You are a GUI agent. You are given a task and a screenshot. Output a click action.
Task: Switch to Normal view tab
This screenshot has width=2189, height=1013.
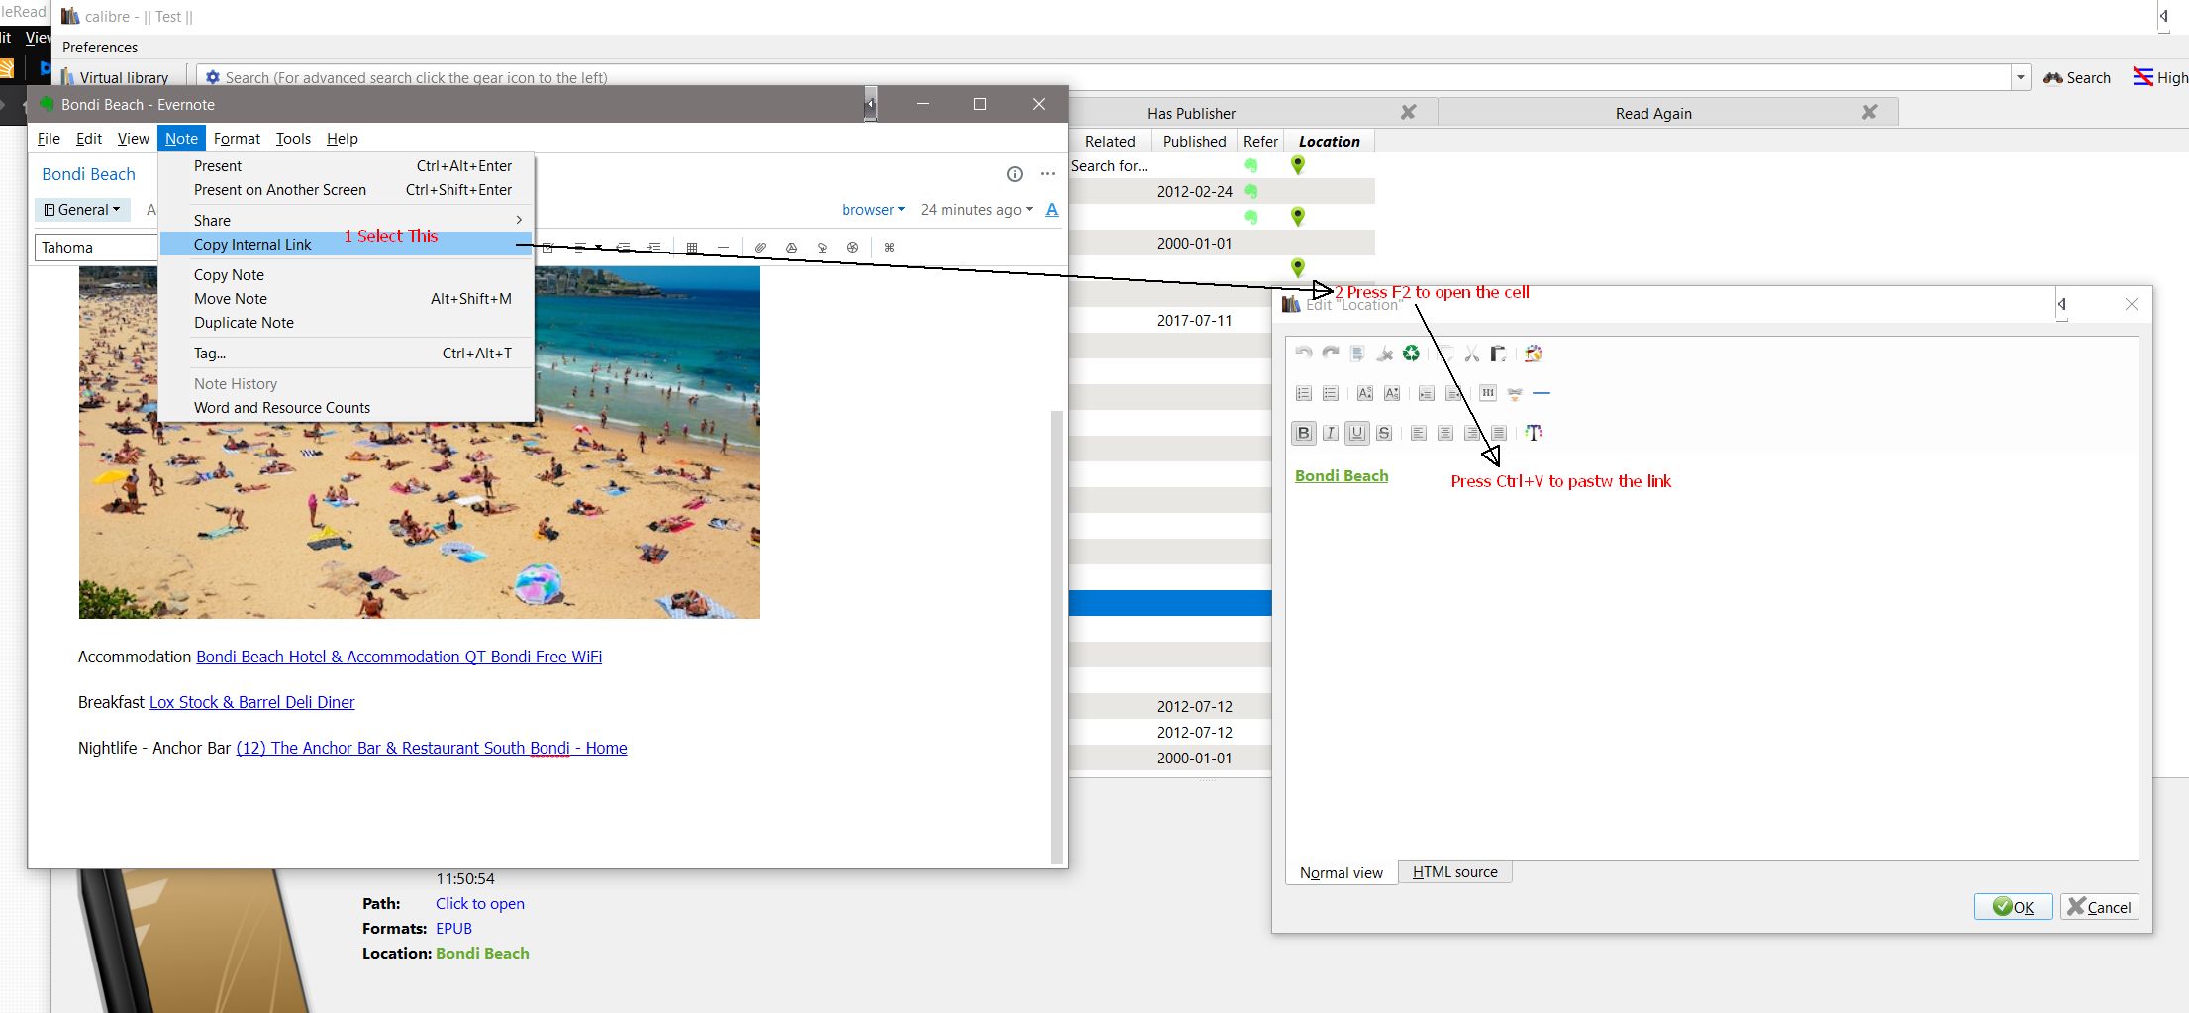tap(1342, 872)
